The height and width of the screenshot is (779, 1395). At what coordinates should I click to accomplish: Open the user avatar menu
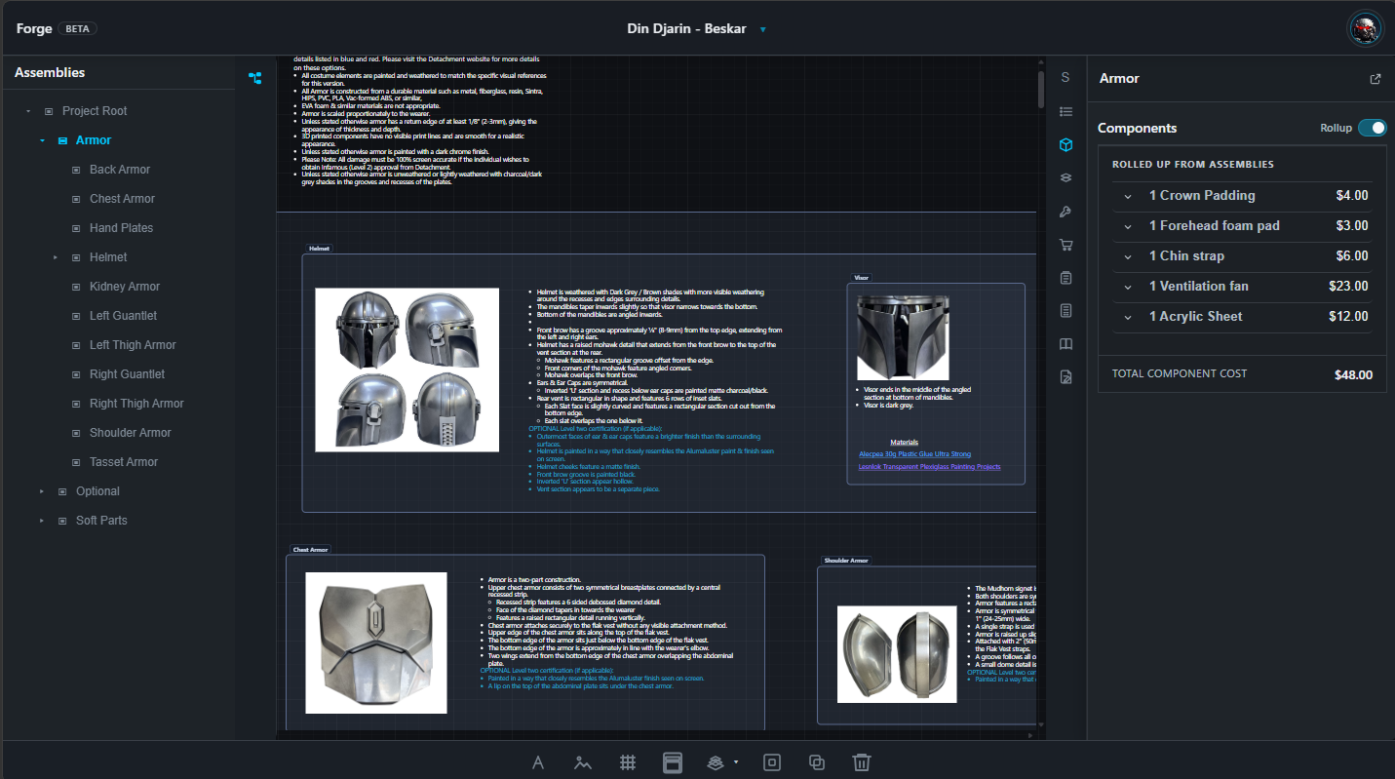coord(1366,28)
